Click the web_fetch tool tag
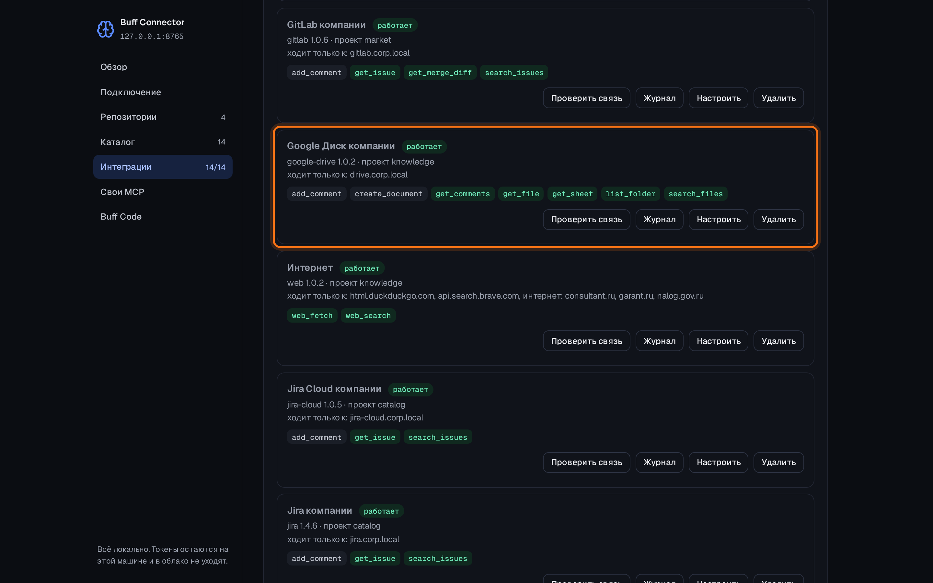Image resolution: width=933 pixels, height=583 pixels. click(312, 315)
